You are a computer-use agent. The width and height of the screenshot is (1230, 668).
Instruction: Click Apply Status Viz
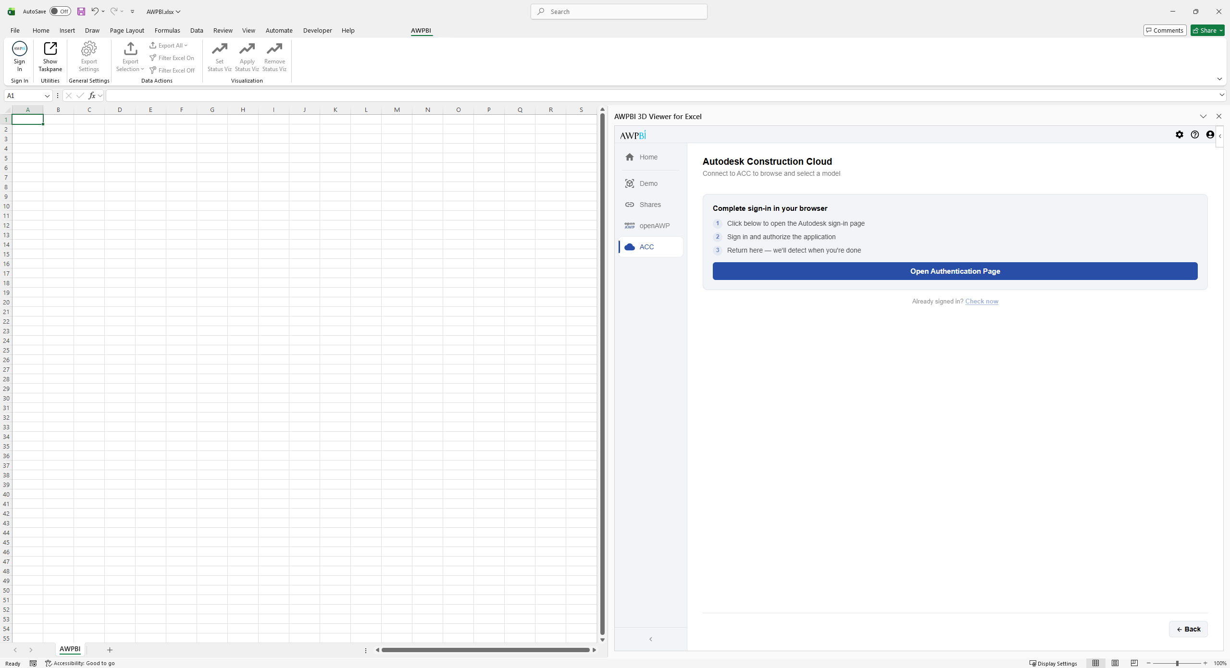pyautogui.click(x=247, y=57)
